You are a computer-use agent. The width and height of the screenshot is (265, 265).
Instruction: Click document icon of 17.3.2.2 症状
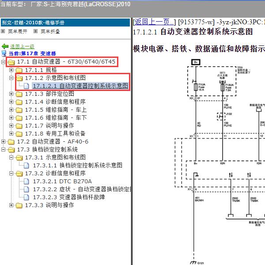tap(26, 189)
